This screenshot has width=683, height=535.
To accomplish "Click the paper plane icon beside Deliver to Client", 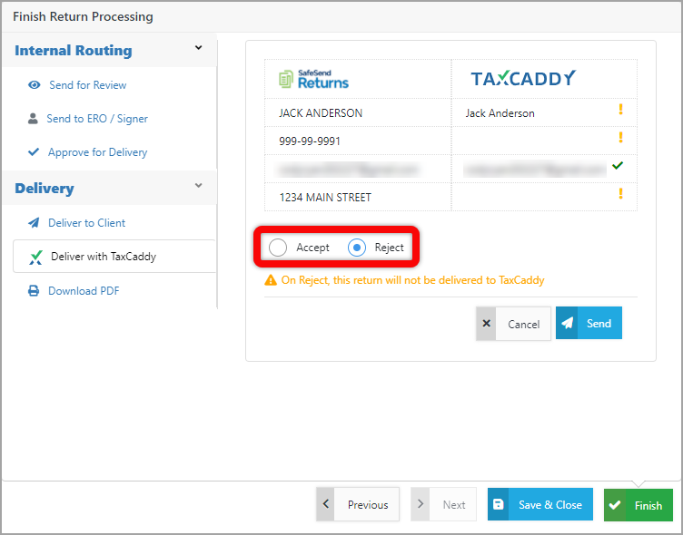I will pos(34,223).
